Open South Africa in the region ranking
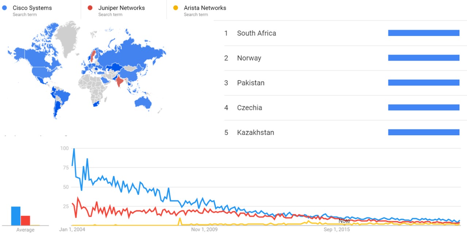 (256, 33)
